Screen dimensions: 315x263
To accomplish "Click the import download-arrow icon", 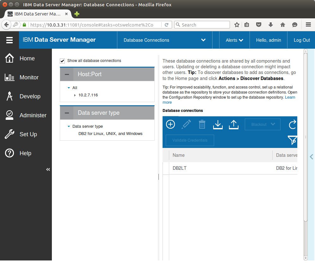I will [x=218, y=125].
